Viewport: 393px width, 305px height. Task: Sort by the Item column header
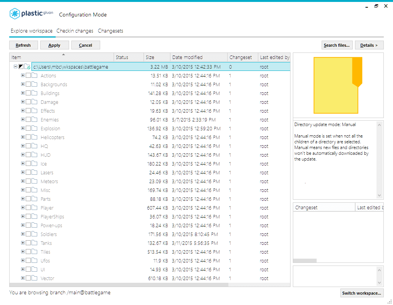coord(62,57)
